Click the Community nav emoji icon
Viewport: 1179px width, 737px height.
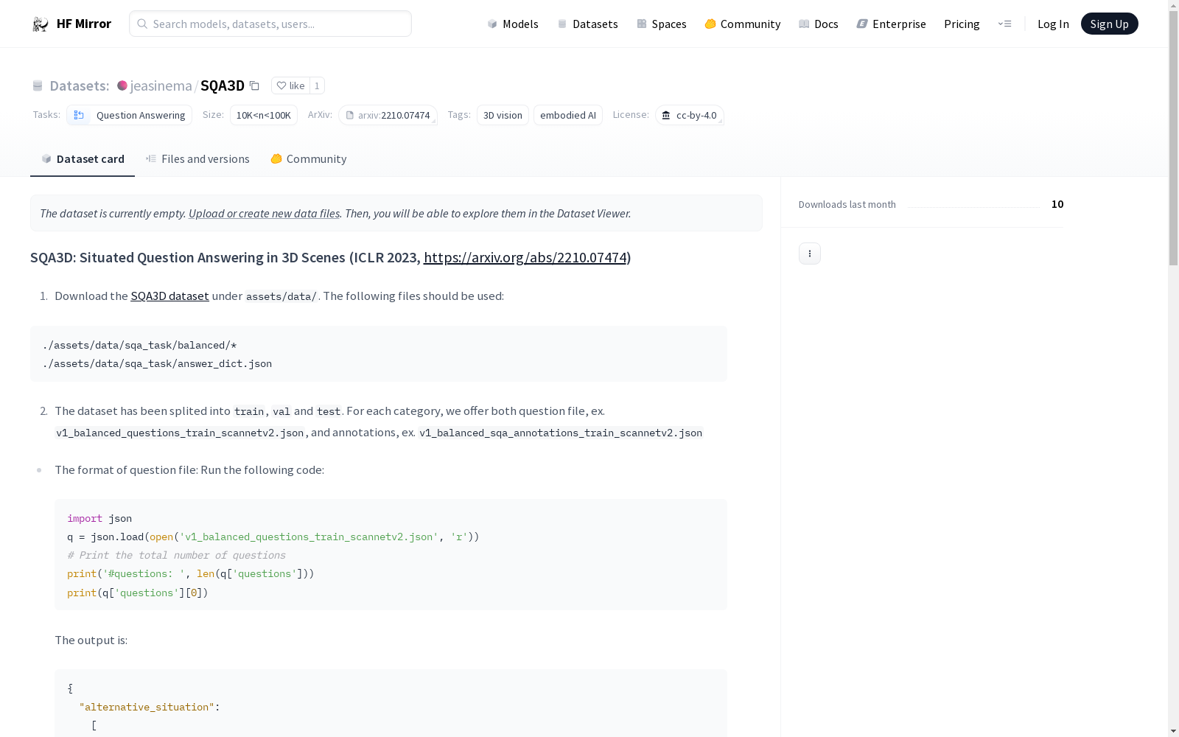pyautogui.click(x=710, y=24)
